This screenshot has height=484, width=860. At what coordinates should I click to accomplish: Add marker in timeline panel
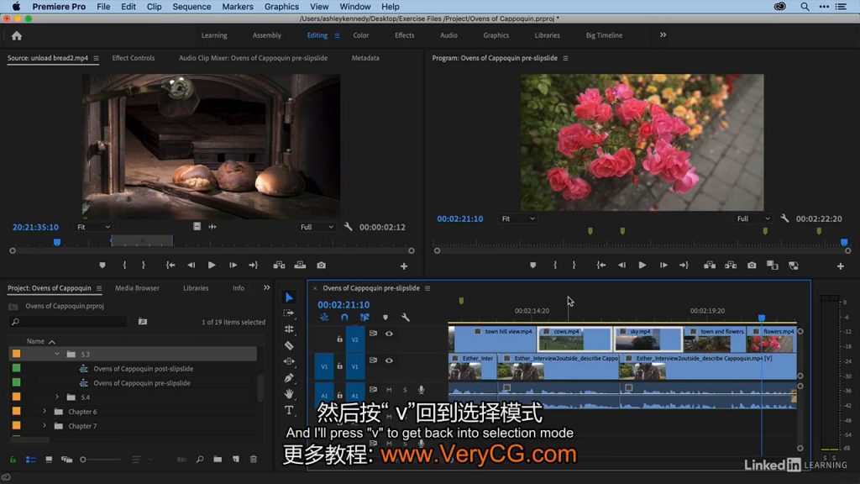[x=385, y=318]
